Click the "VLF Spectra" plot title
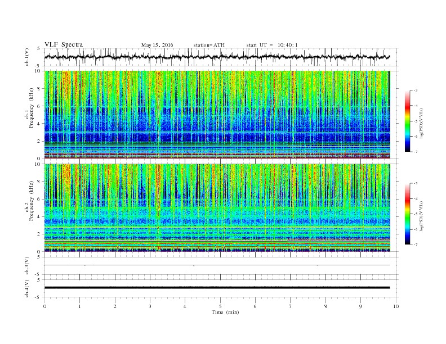 [64, 44]
